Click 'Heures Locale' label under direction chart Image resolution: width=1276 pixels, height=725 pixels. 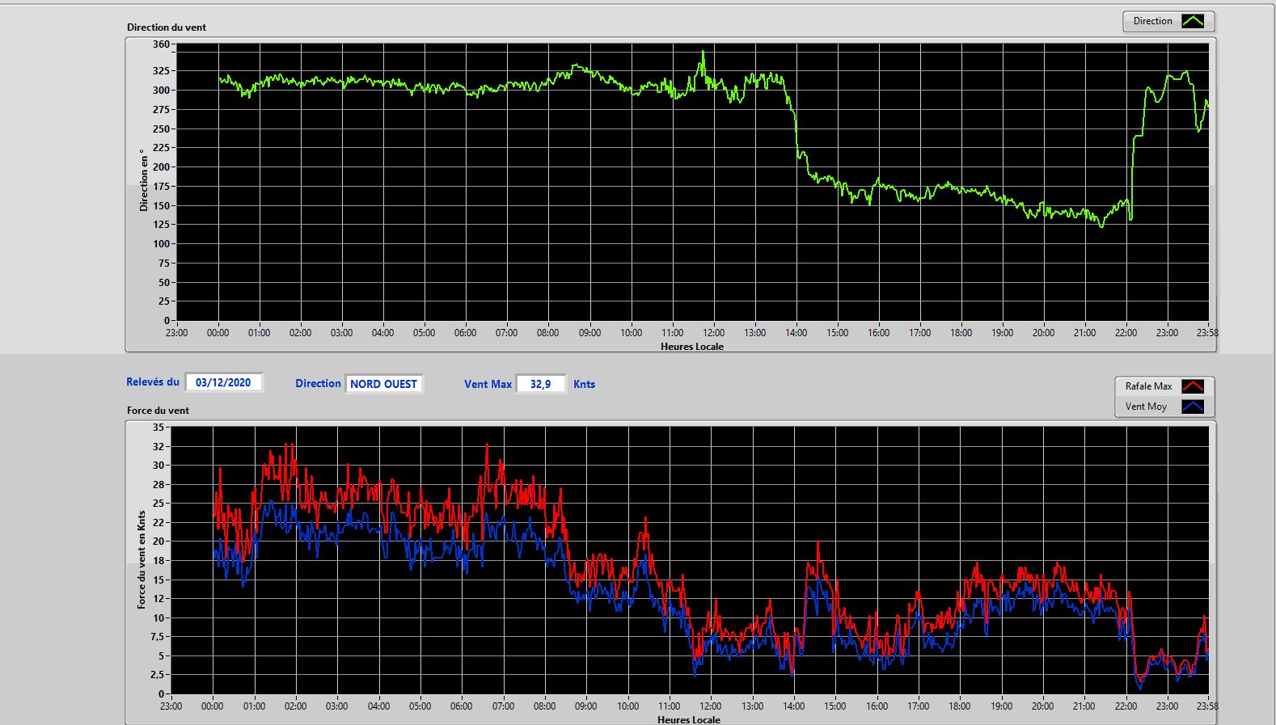[x=692, y=346]
